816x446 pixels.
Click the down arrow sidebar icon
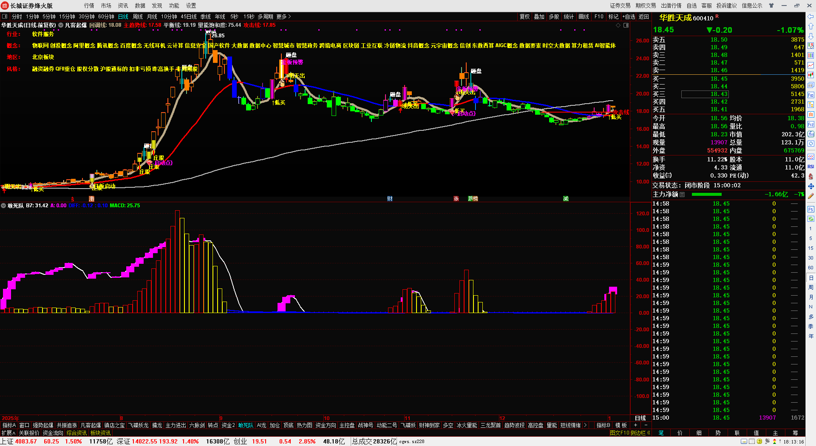coord(811,36)
